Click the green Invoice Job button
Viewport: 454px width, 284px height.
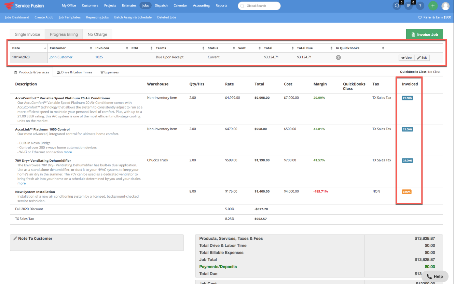(424, 34)
